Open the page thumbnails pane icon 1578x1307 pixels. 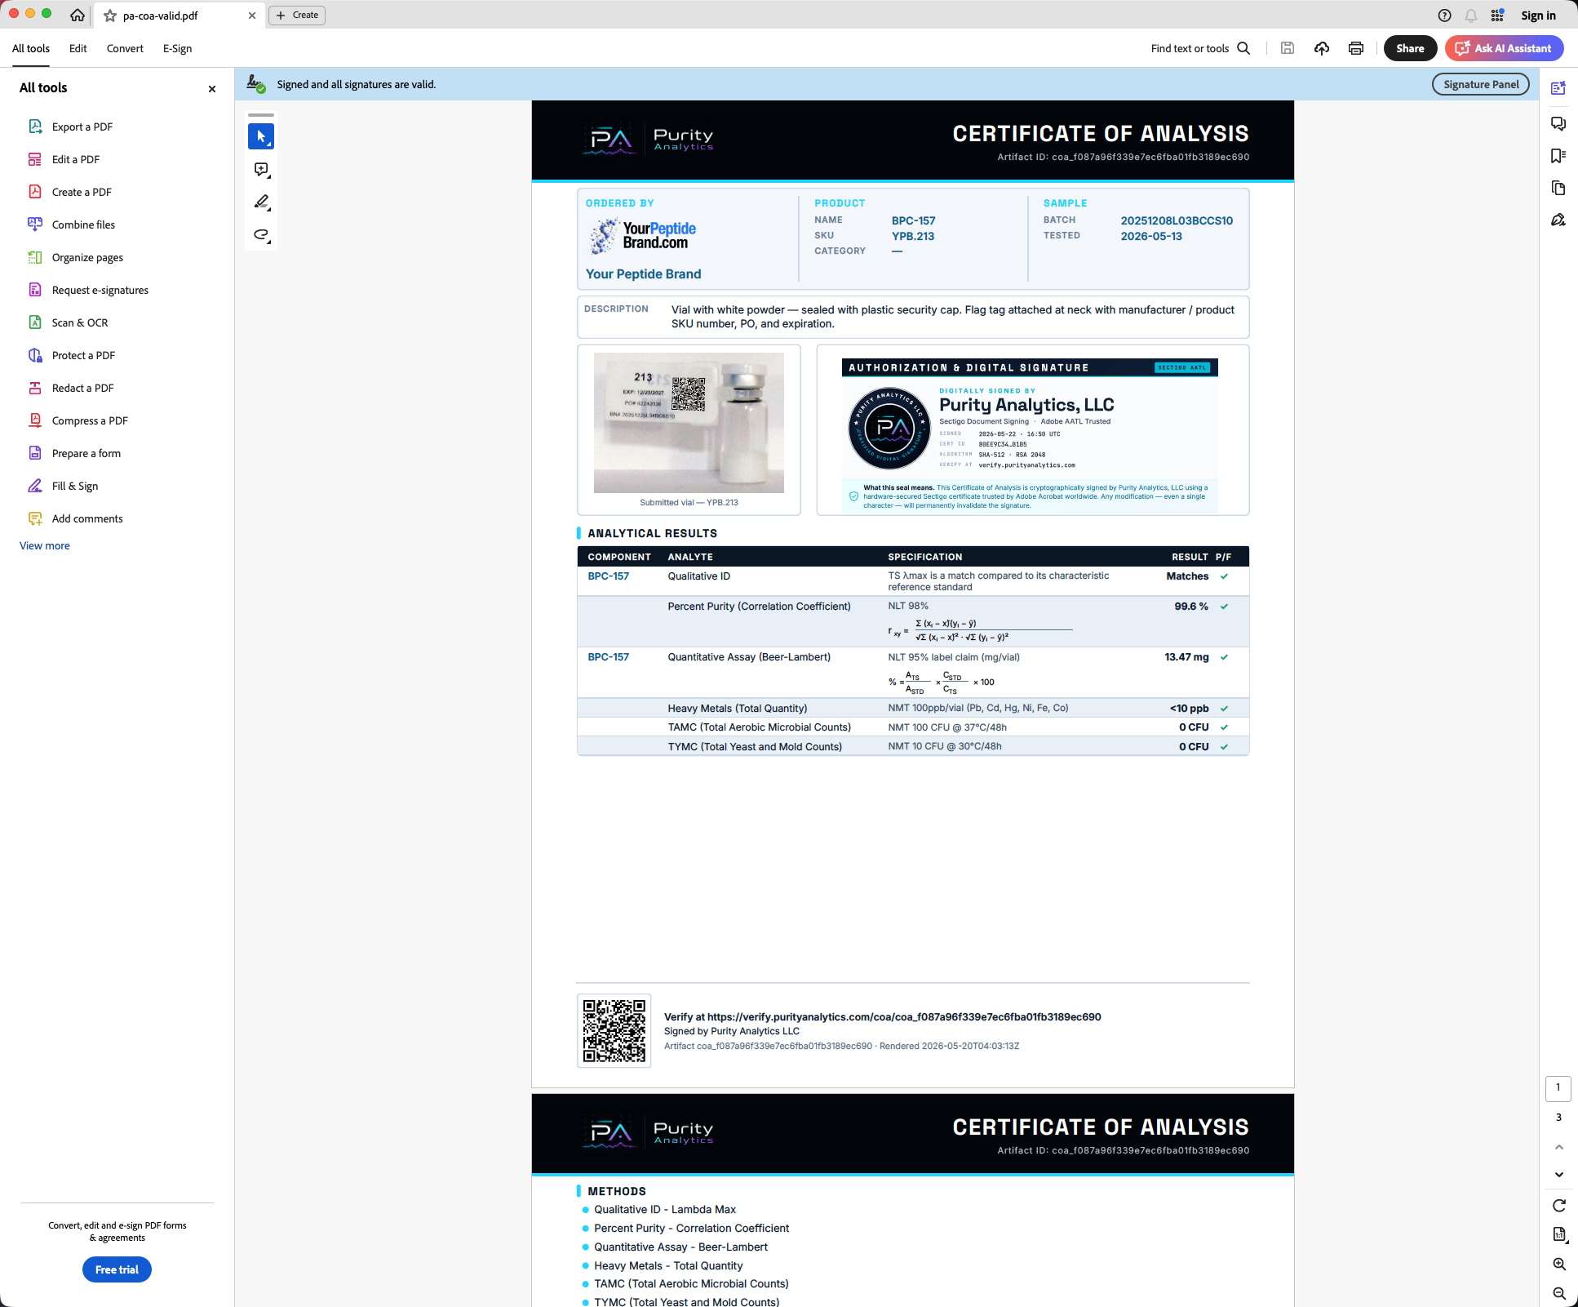(x=1558, y=189)
